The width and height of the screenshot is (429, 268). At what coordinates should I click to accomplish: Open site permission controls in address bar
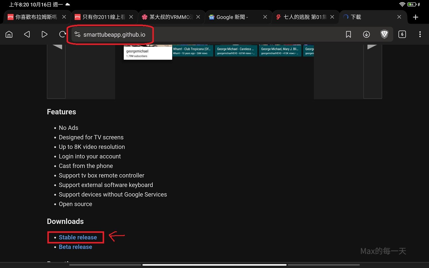click(x=77, y=34)
